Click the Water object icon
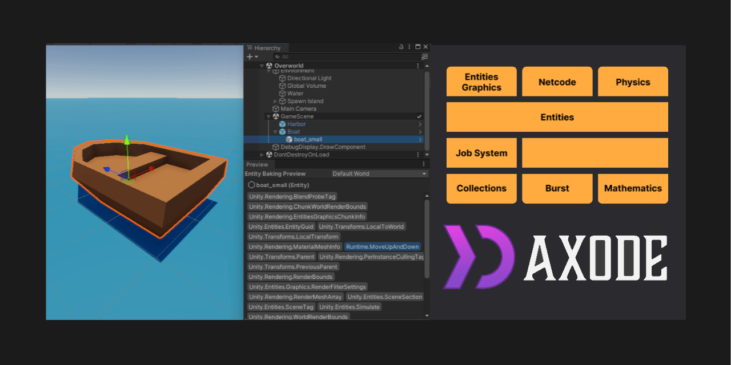This screenshot has width=731, height=365. pyautogui.click(x=283, y=93)
